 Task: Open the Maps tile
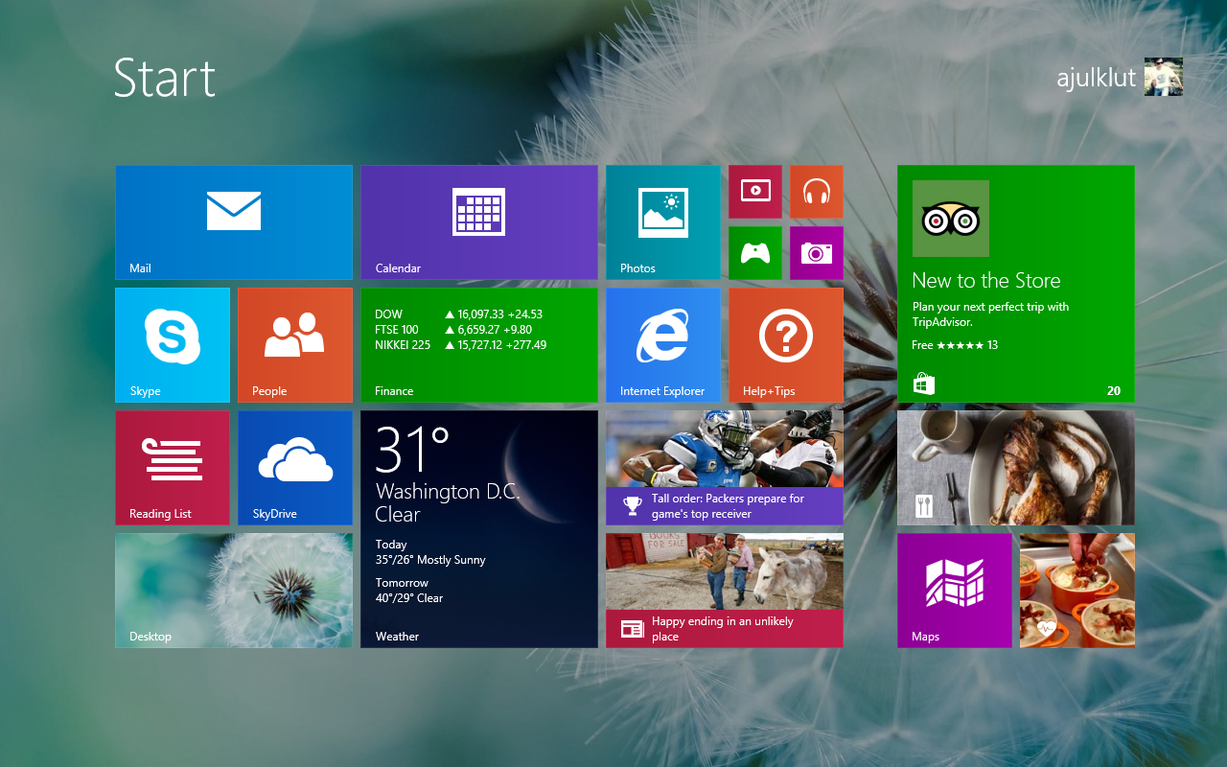click(955, 591)
